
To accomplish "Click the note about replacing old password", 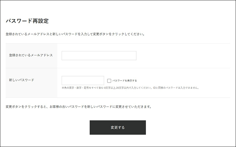I will coord(78,107).
